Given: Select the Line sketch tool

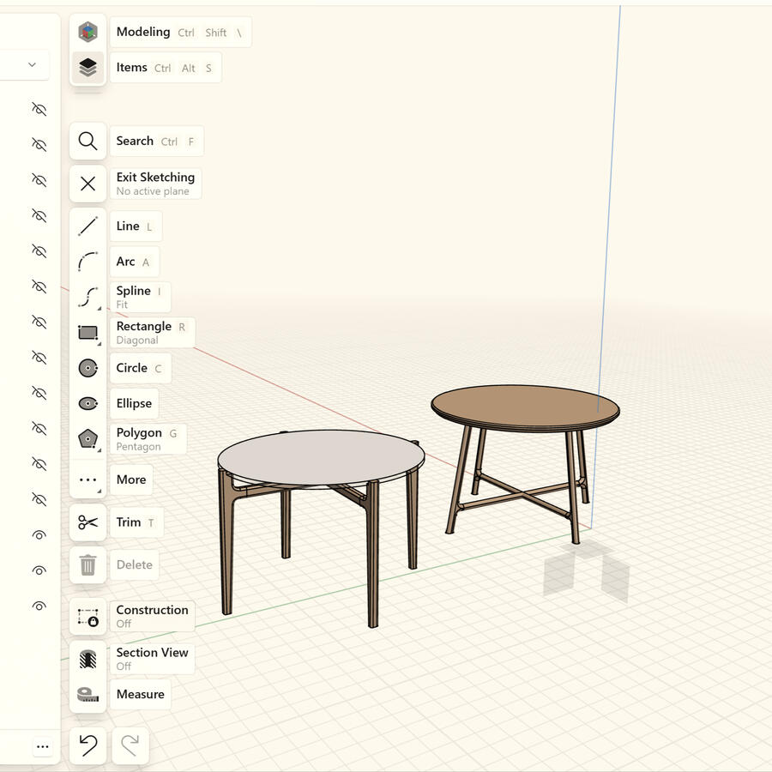Looking at the screenshot, I should [x=87, y=226].
